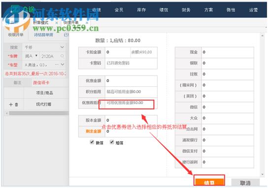Image resolution: width=268 pixels, height=188 pixels.
Task: Click the 备注 field showing 微信领卡
Action: (x=50, y=83)
